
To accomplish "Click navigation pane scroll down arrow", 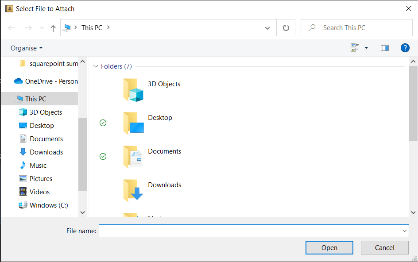I will [83, 212].
